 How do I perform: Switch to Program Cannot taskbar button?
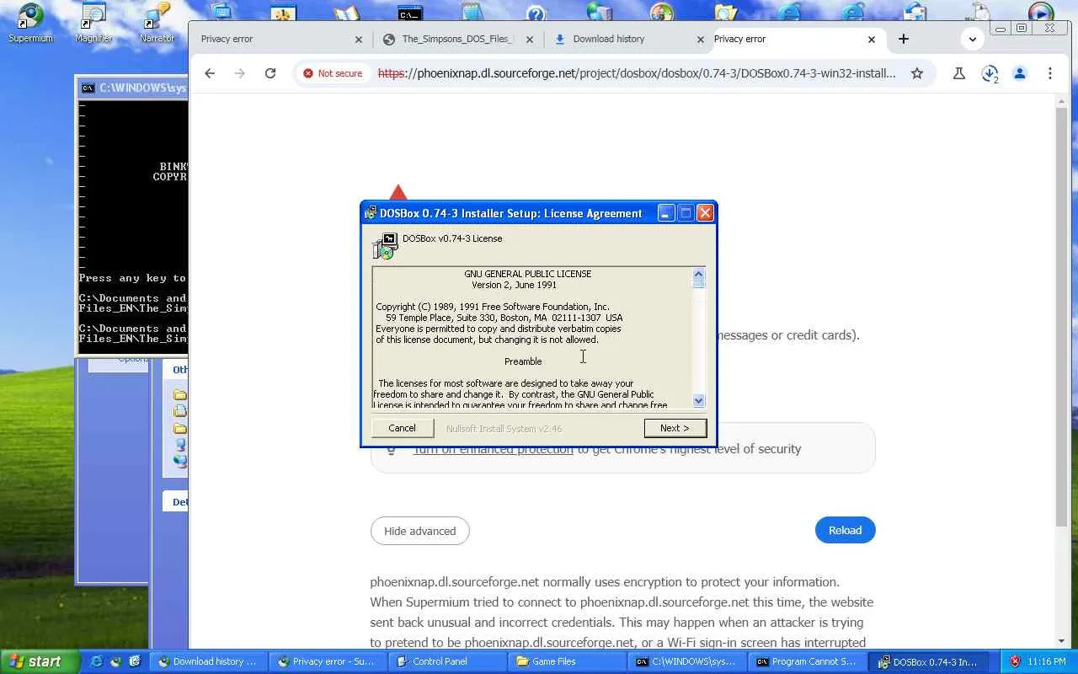[x=806, y=661]
